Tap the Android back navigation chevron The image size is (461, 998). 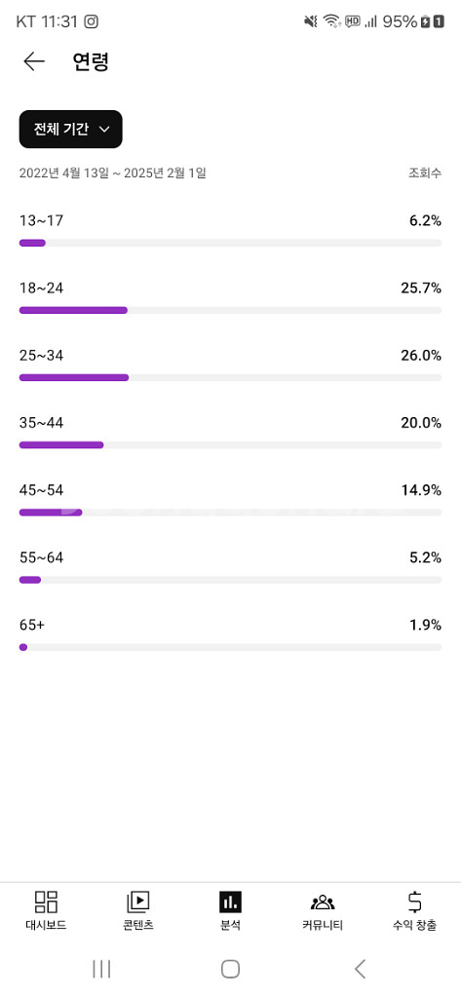tap(360, 969)
